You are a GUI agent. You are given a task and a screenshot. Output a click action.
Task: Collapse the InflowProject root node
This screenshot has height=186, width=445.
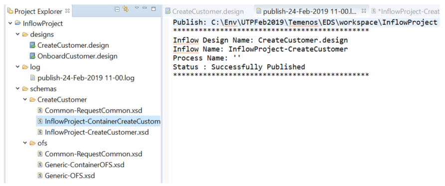click(10, 23)
